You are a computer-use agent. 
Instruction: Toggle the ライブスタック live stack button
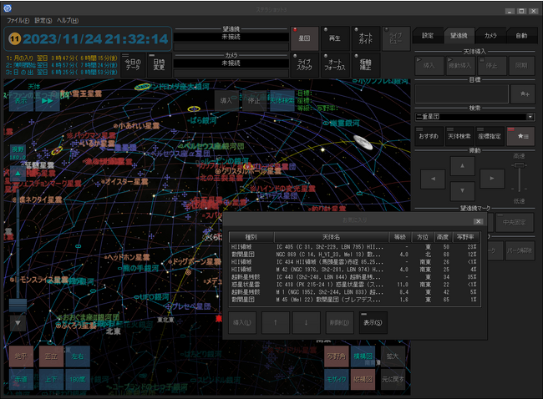pos(304,65)
